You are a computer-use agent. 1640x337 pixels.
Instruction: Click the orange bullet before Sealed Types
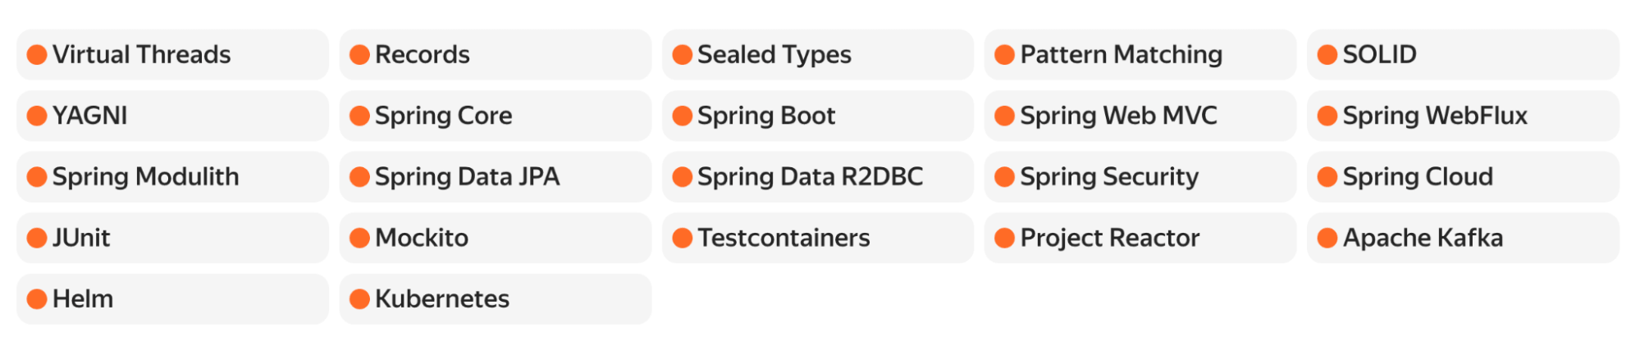682,55
